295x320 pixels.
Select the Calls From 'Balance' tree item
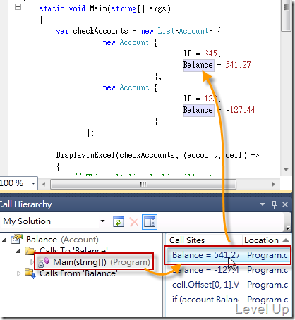(x=78, y=273)
